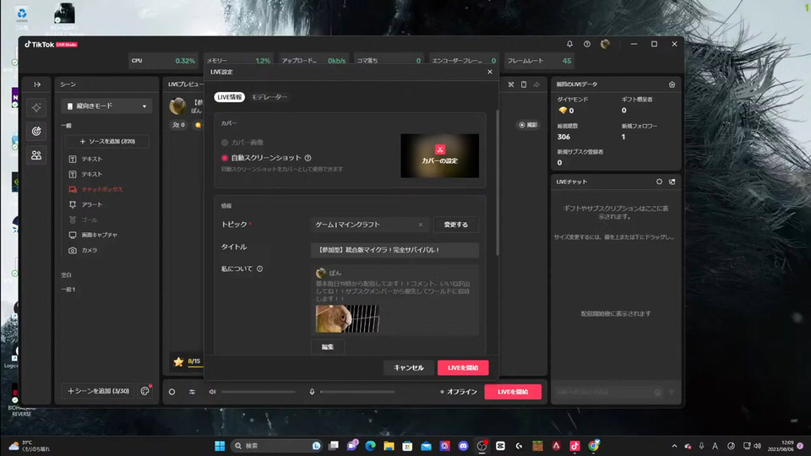Open LIVE chat settings gear icon
This screenshot has width=811, height=456.
(659, 182)
